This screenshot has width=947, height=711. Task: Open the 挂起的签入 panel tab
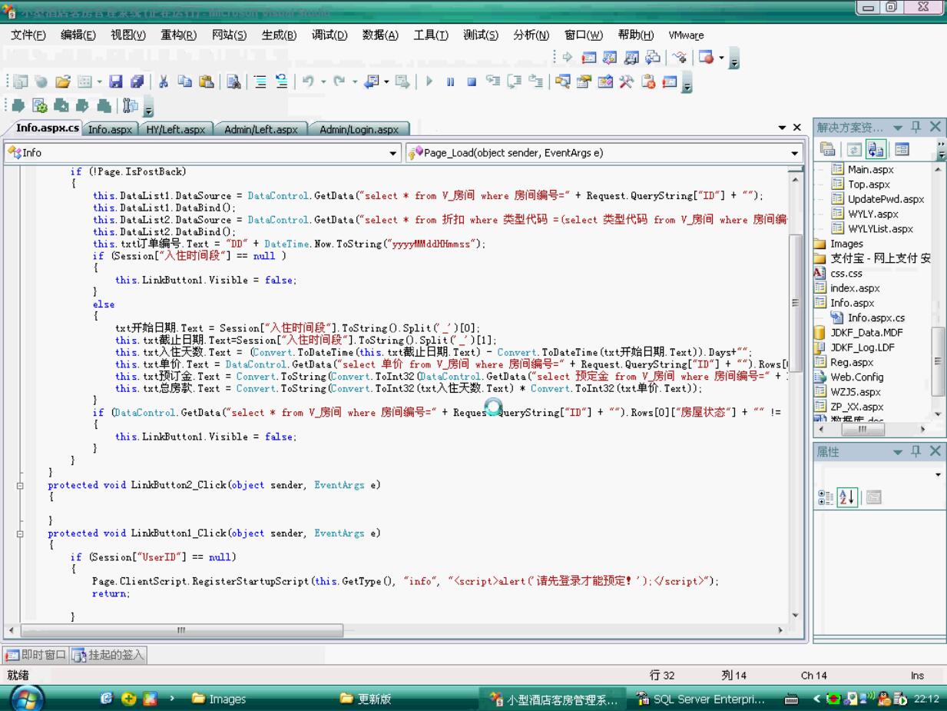pos(108,655)
